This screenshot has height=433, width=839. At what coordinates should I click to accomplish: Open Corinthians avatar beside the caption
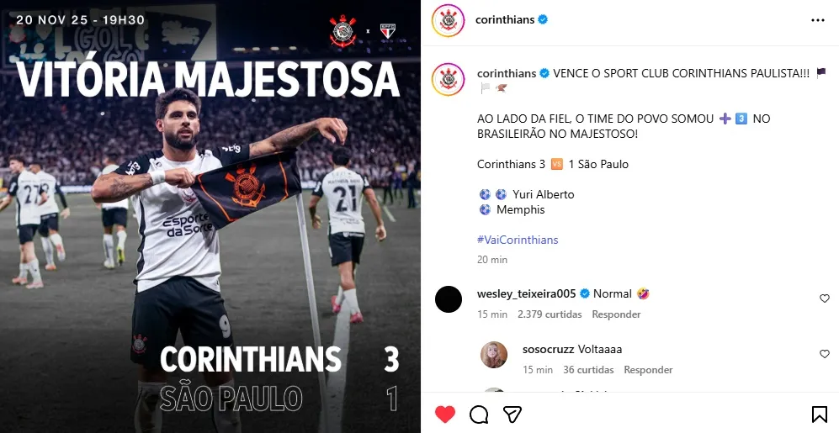click(448, 79)
